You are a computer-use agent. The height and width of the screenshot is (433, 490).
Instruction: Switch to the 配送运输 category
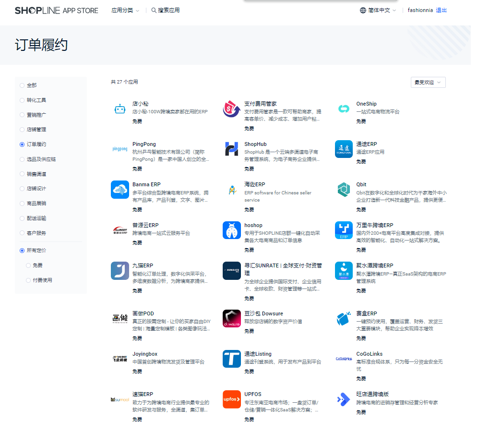(x=22, y=218)
